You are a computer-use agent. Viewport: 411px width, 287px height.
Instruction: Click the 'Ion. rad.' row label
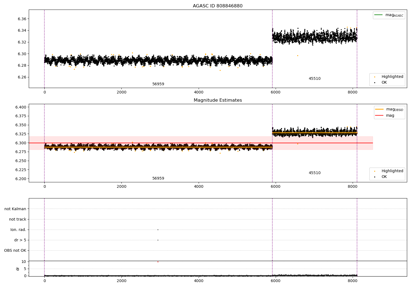coord(18,230)
